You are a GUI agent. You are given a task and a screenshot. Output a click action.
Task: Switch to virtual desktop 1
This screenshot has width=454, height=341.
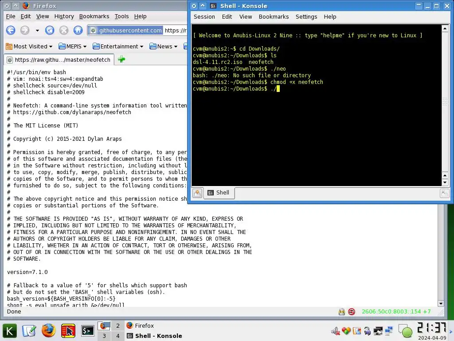click(104, 325)
